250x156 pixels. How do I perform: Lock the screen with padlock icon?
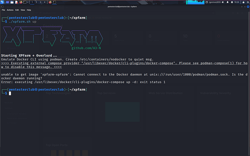click(244, 2)
